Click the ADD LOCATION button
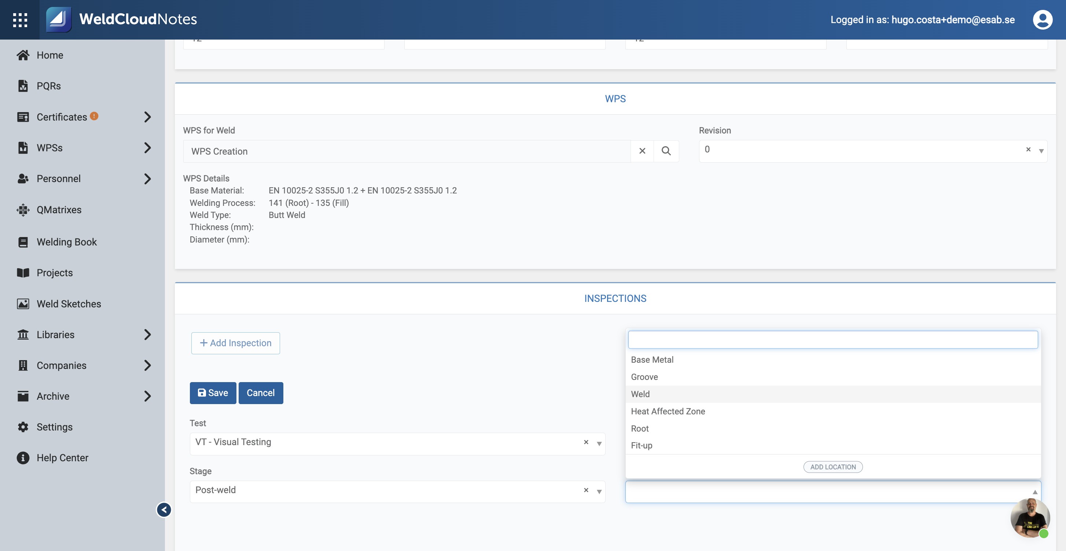This screenshot has width=1066, height=551. 833,467
